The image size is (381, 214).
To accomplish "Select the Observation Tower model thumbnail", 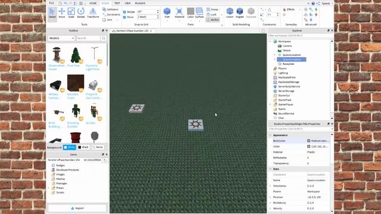I will (57, 55).
